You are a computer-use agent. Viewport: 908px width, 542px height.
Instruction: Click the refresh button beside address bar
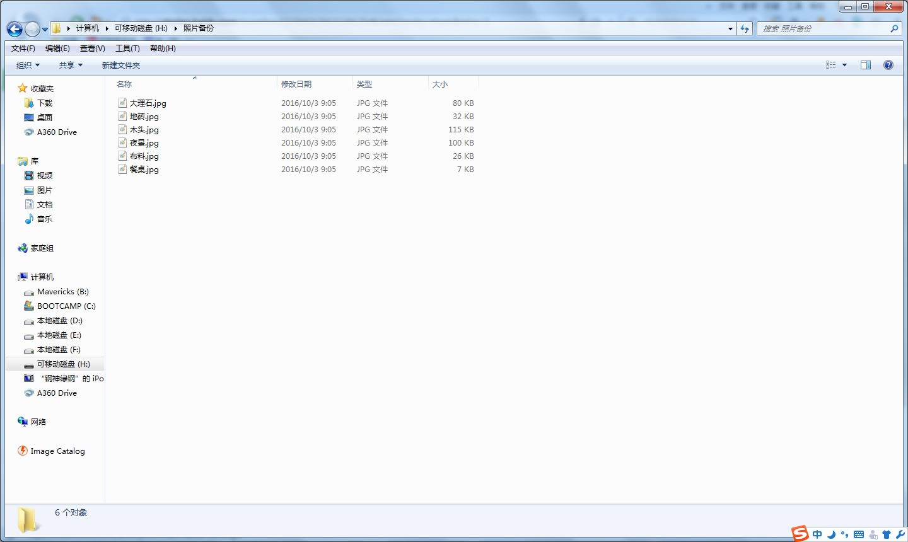tap(745, 28)
